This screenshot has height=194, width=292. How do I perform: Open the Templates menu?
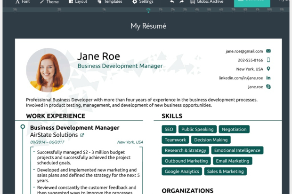click(109, 2)
